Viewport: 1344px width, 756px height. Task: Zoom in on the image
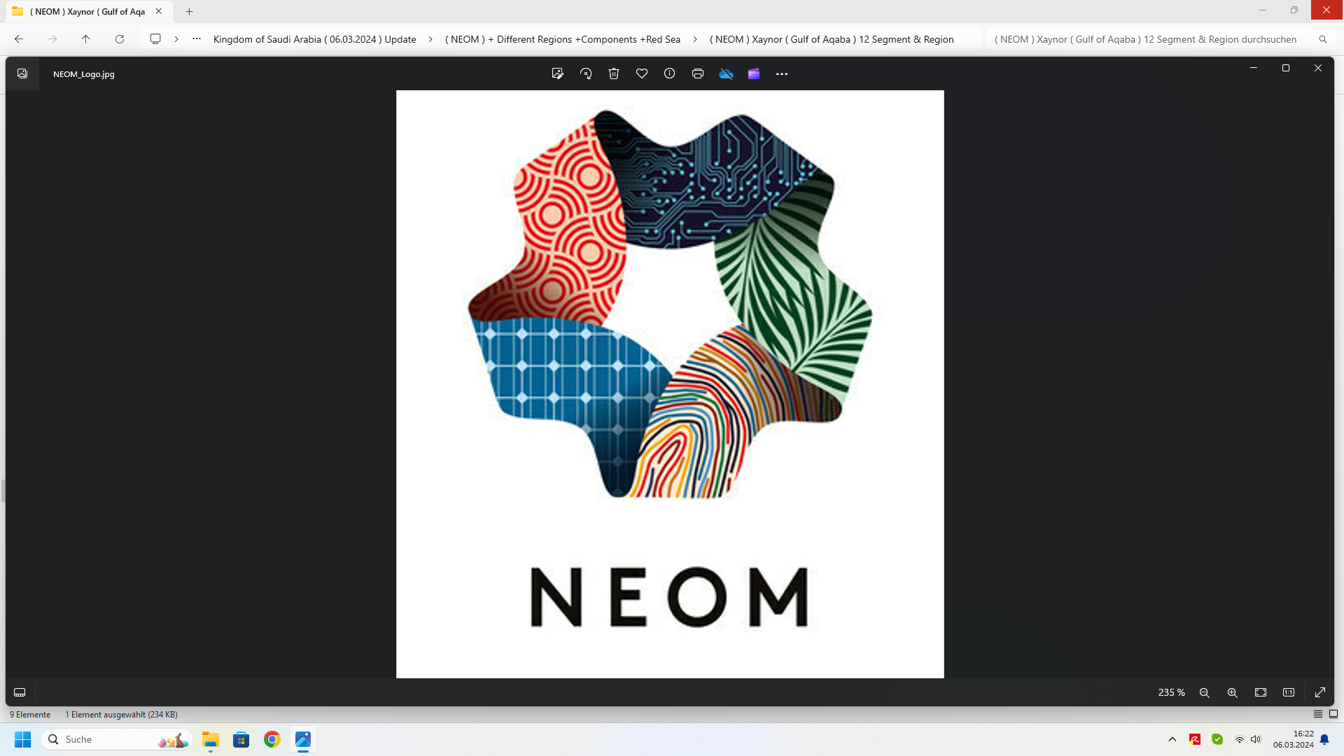tap(1233, 692)
